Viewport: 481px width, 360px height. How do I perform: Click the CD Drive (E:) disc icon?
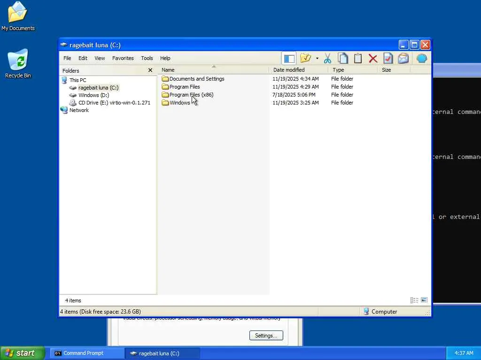(x=73, y=103)
